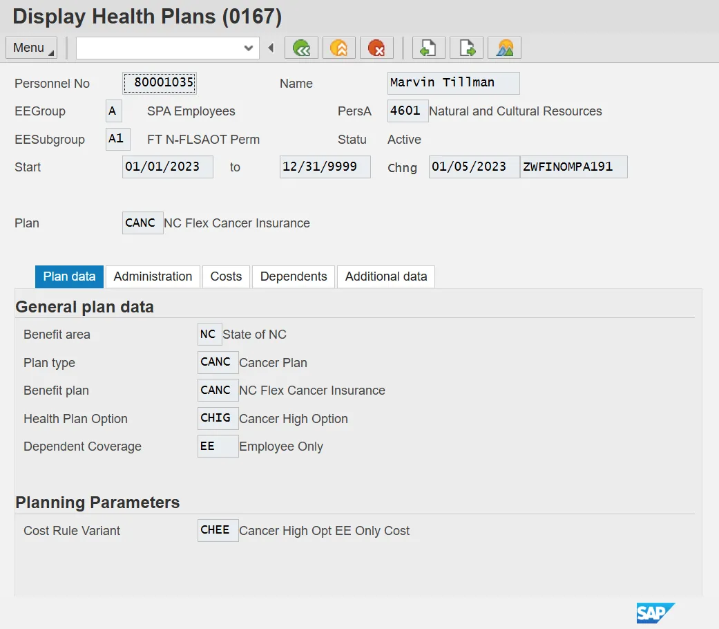
Task: Click the Benefit plan field CANC
Action: pyautogui.click(x=218, y=391)
